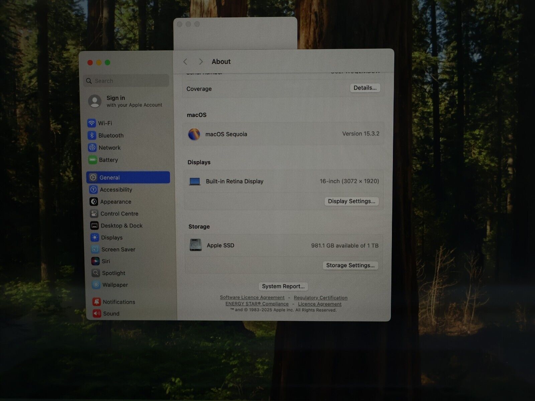Click the 'Built-in Retina Display' label
The height and width of the screenshot is (401, 535).
coord(235,181)
